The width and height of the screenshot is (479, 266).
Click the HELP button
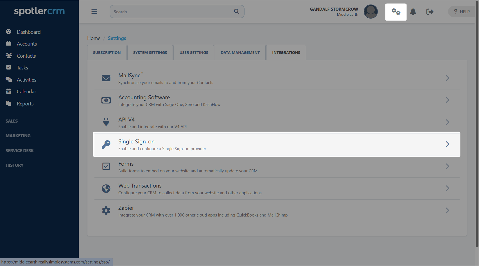pyautogui.click(x=462, y=12)
